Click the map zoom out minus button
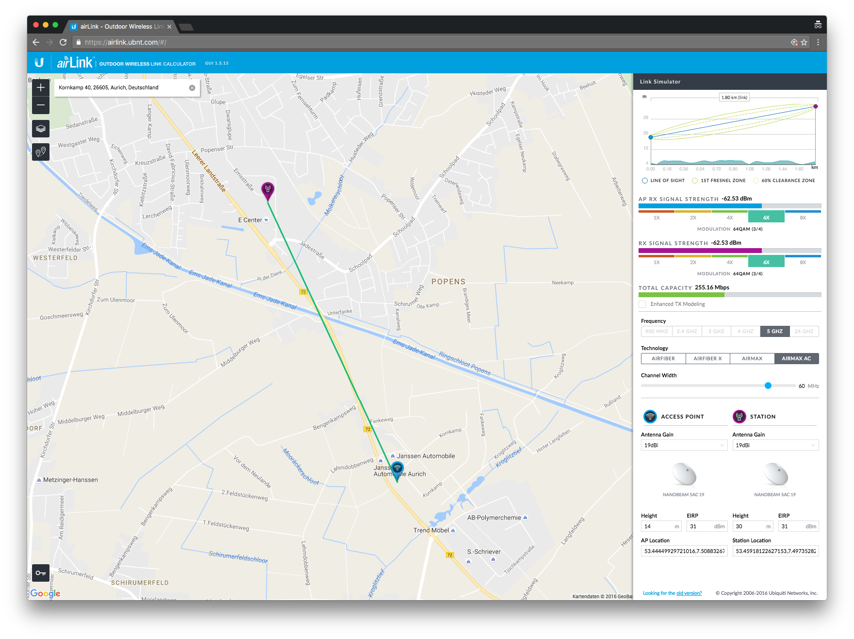Image resolution: width=854 pixels, height=639 pixels. 41,105
